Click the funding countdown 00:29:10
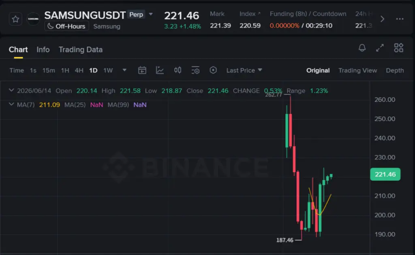The height and width of the screenshot is (255, 415). tap(319, 26)
